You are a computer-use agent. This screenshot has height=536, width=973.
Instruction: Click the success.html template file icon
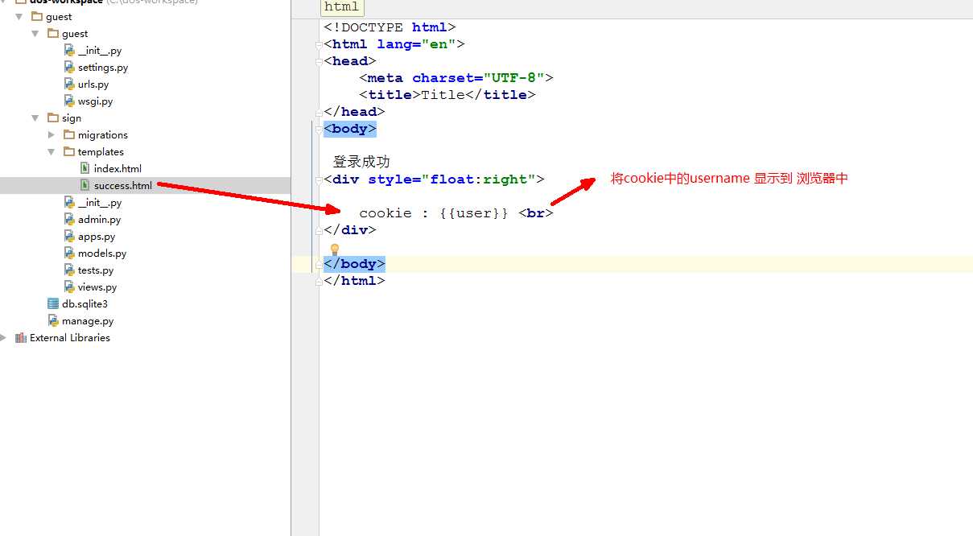point(85,185)
